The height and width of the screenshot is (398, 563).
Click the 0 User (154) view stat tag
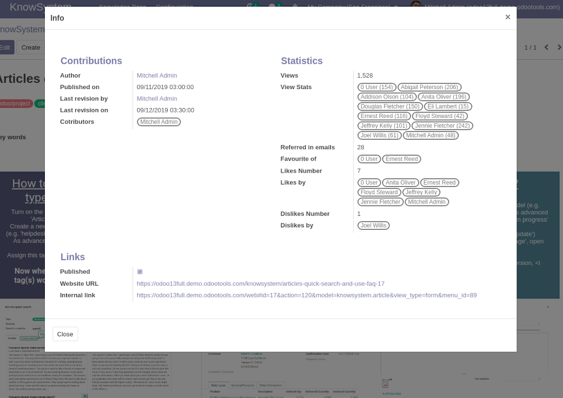tap(377, 87)
